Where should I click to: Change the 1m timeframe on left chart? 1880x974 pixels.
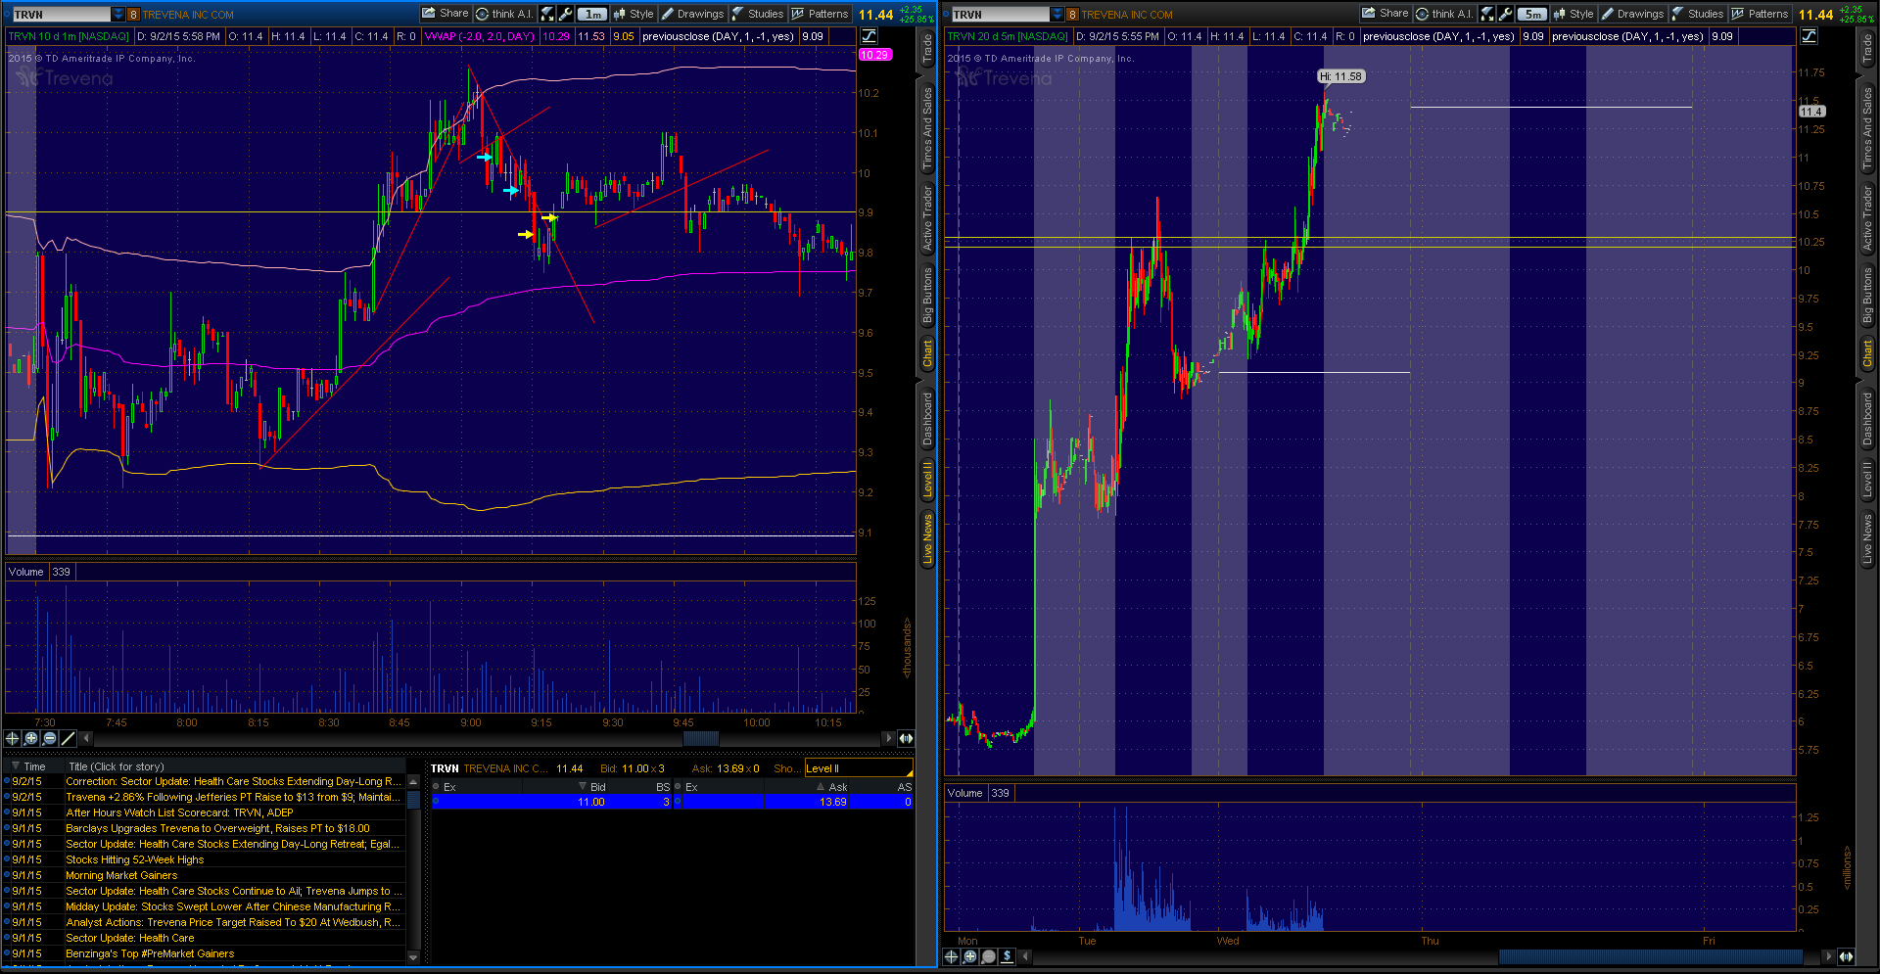click(x=592, y=14)
